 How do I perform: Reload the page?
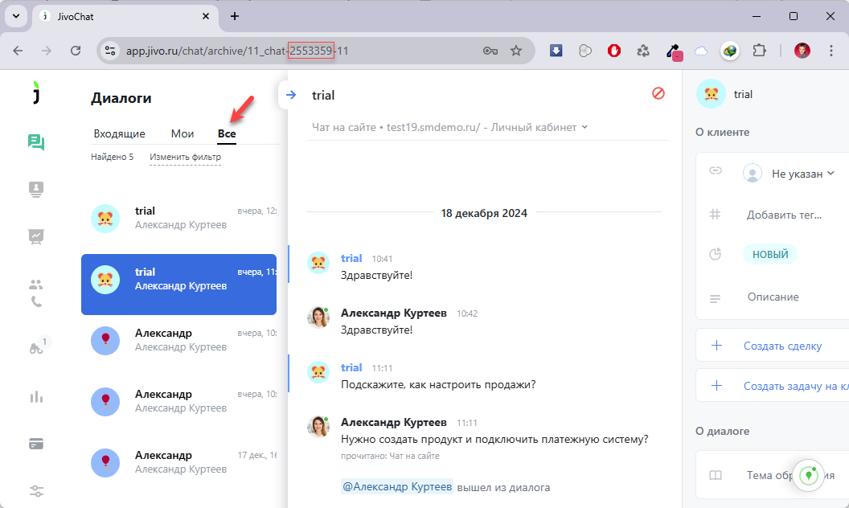click(x=76, y=51)
